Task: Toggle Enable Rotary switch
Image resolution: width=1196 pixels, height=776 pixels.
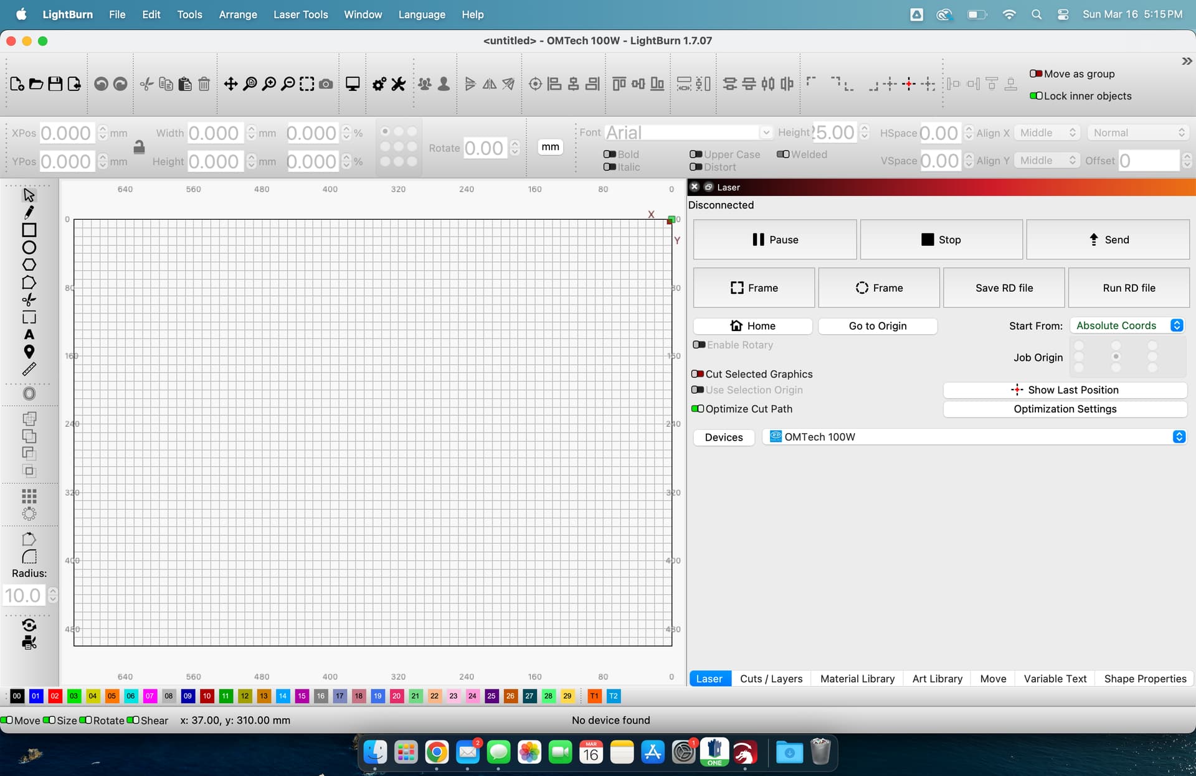Action: click(x=699, y=345)
